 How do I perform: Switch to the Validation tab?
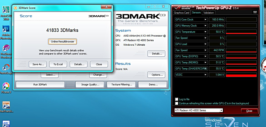click(208, 13)
